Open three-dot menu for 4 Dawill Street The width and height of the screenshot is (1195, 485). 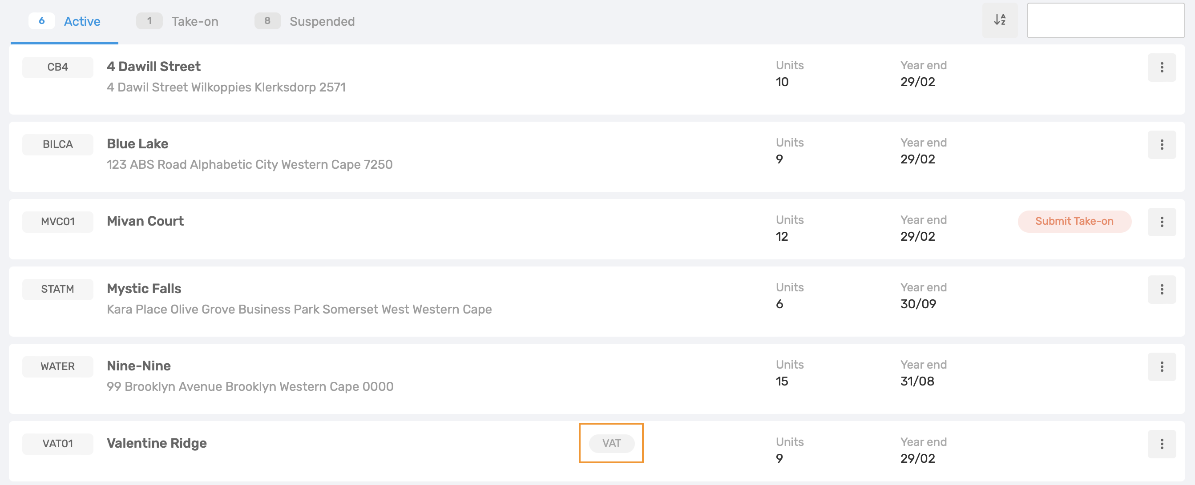coord(1161,68)
